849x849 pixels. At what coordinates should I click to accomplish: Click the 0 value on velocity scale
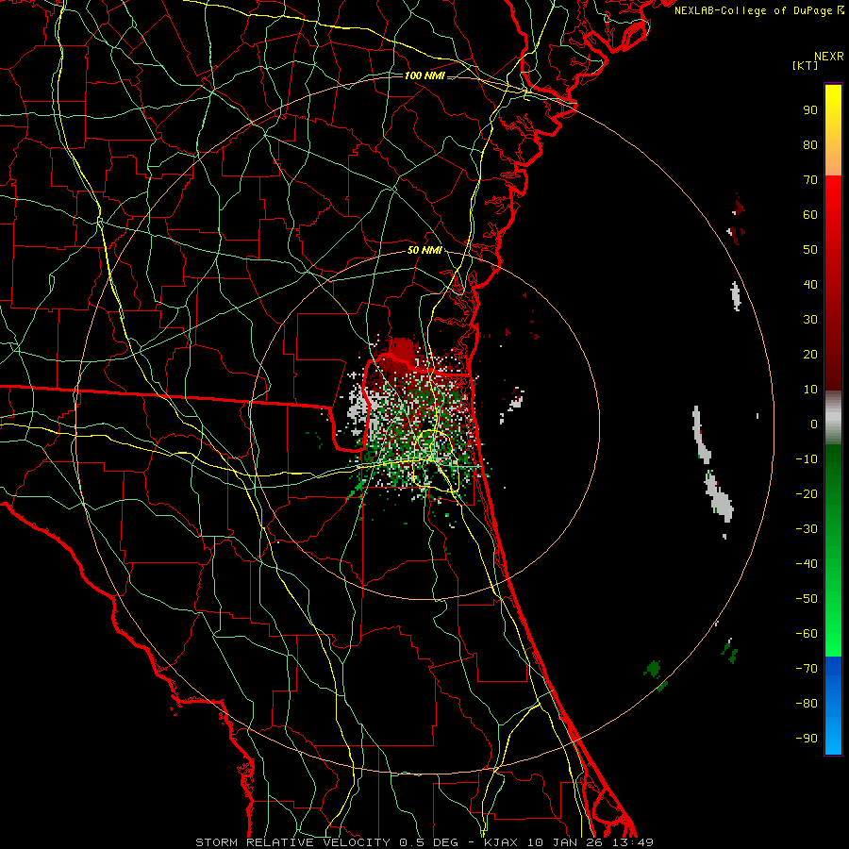(x=814, y=424)
